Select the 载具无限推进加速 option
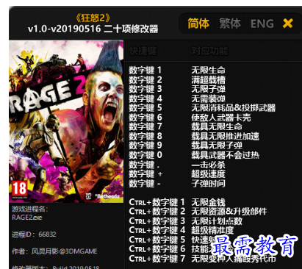302x269 pixels. click(x=226, y=136)
